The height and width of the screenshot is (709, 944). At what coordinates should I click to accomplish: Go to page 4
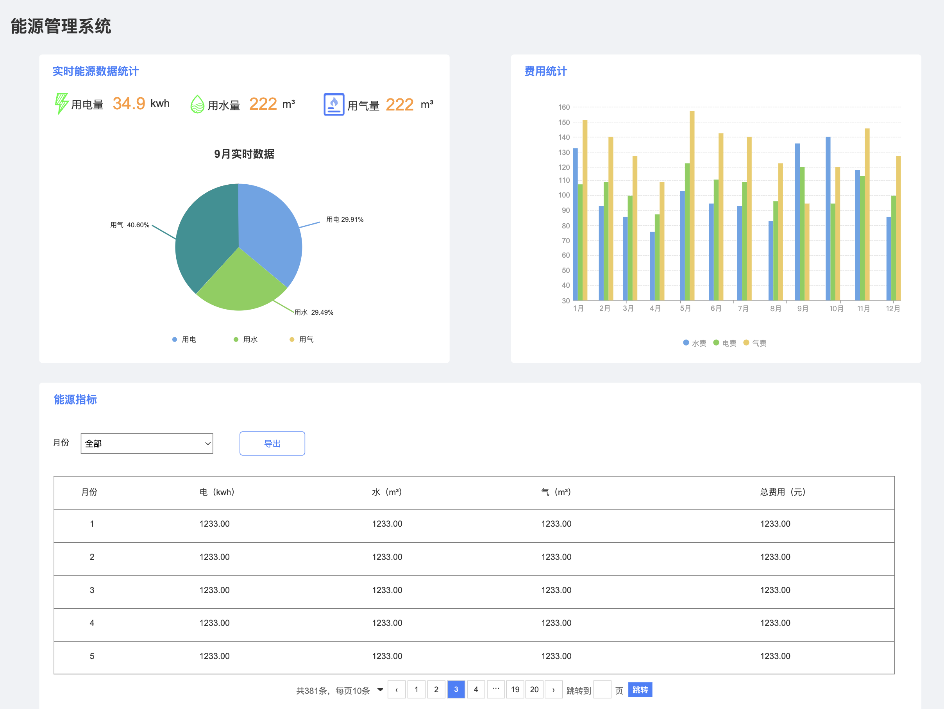(x=476, y=689)
